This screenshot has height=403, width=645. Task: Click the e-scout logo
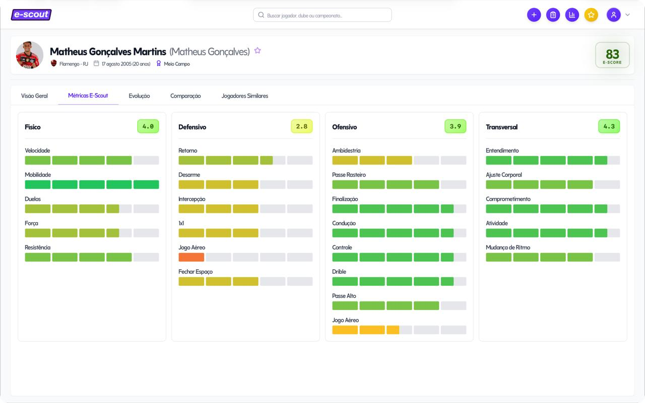31,15
